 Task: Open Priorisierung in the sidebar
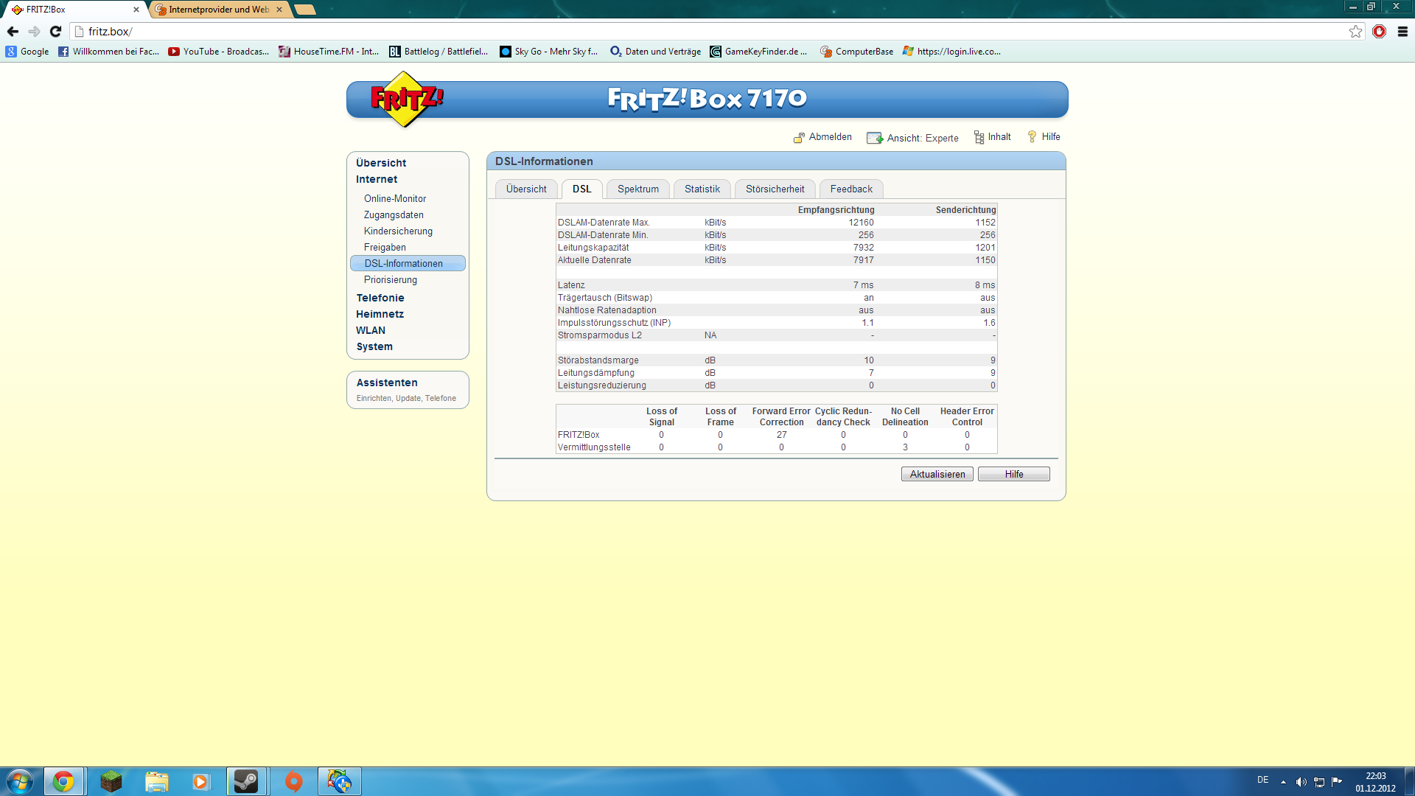pyautogui.click(x=391, y=280)
